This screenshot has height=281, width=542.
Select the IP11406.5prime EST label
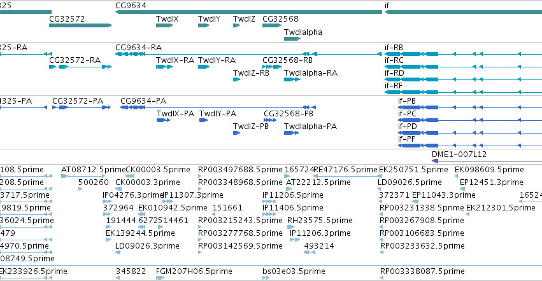point(293,208)
